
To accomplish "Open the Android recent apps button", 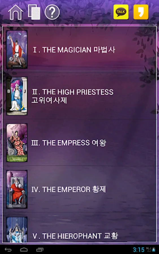I will click(40, 250).
